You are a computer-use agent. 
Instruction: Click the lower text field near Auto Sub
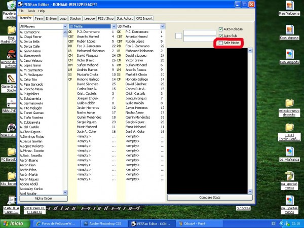(x=200, y=39)
